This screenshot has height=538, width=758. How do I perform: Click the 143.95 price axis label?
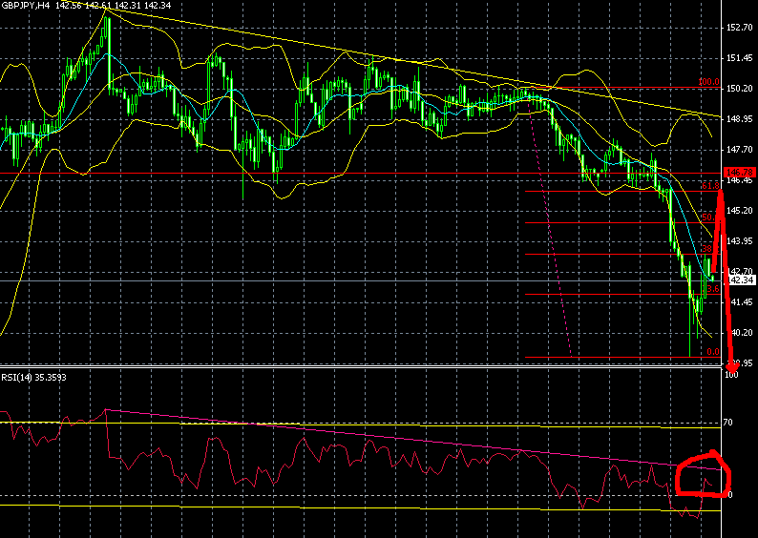coord(740,241)
